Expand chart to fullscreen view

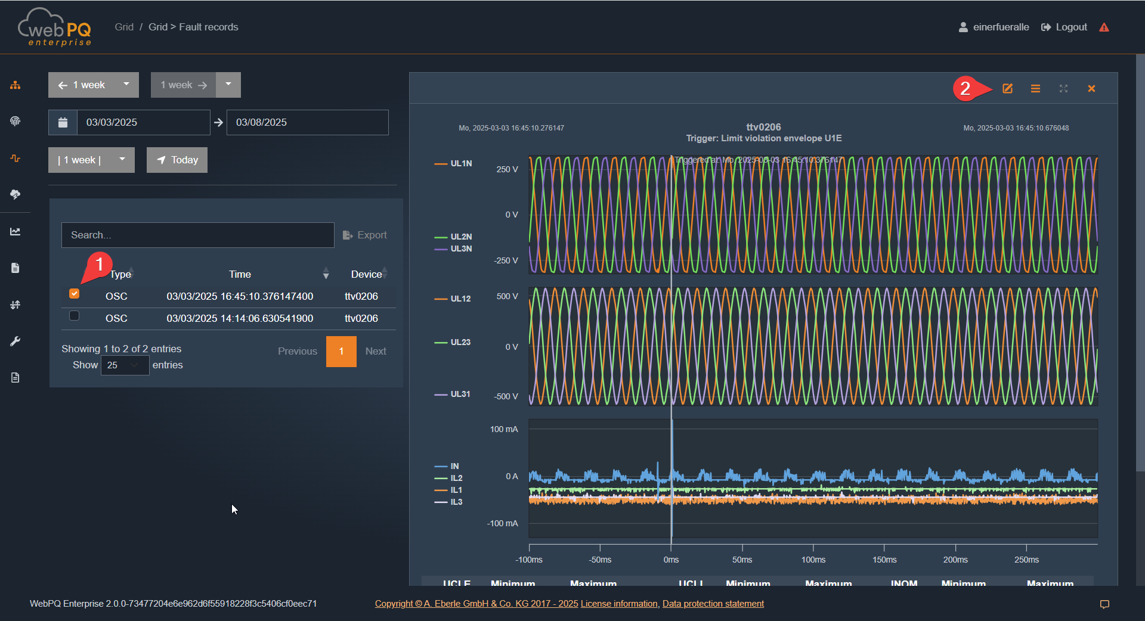(1063, 89)
